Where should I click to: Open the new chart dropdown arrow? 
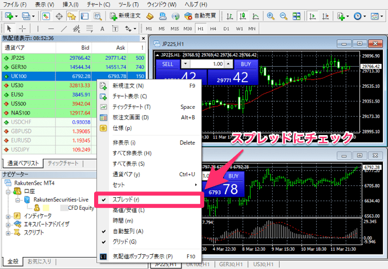tap(16, 17)
